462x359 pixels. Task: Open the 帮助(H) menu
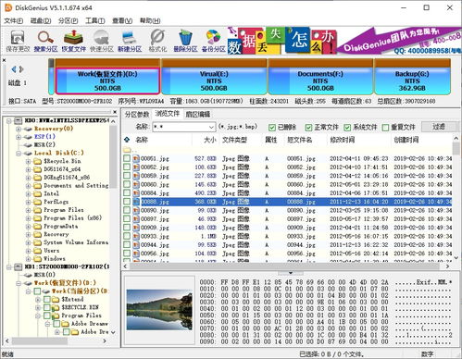[x=150, y=20]
